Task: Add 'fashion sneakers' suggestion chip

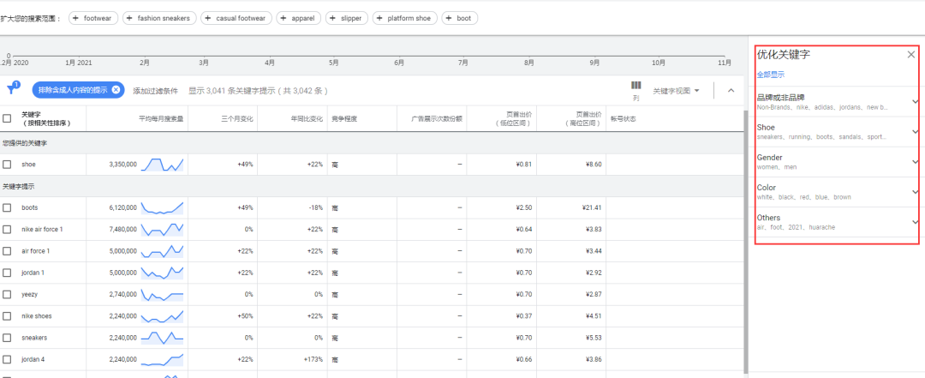Action: coord(159,18)
